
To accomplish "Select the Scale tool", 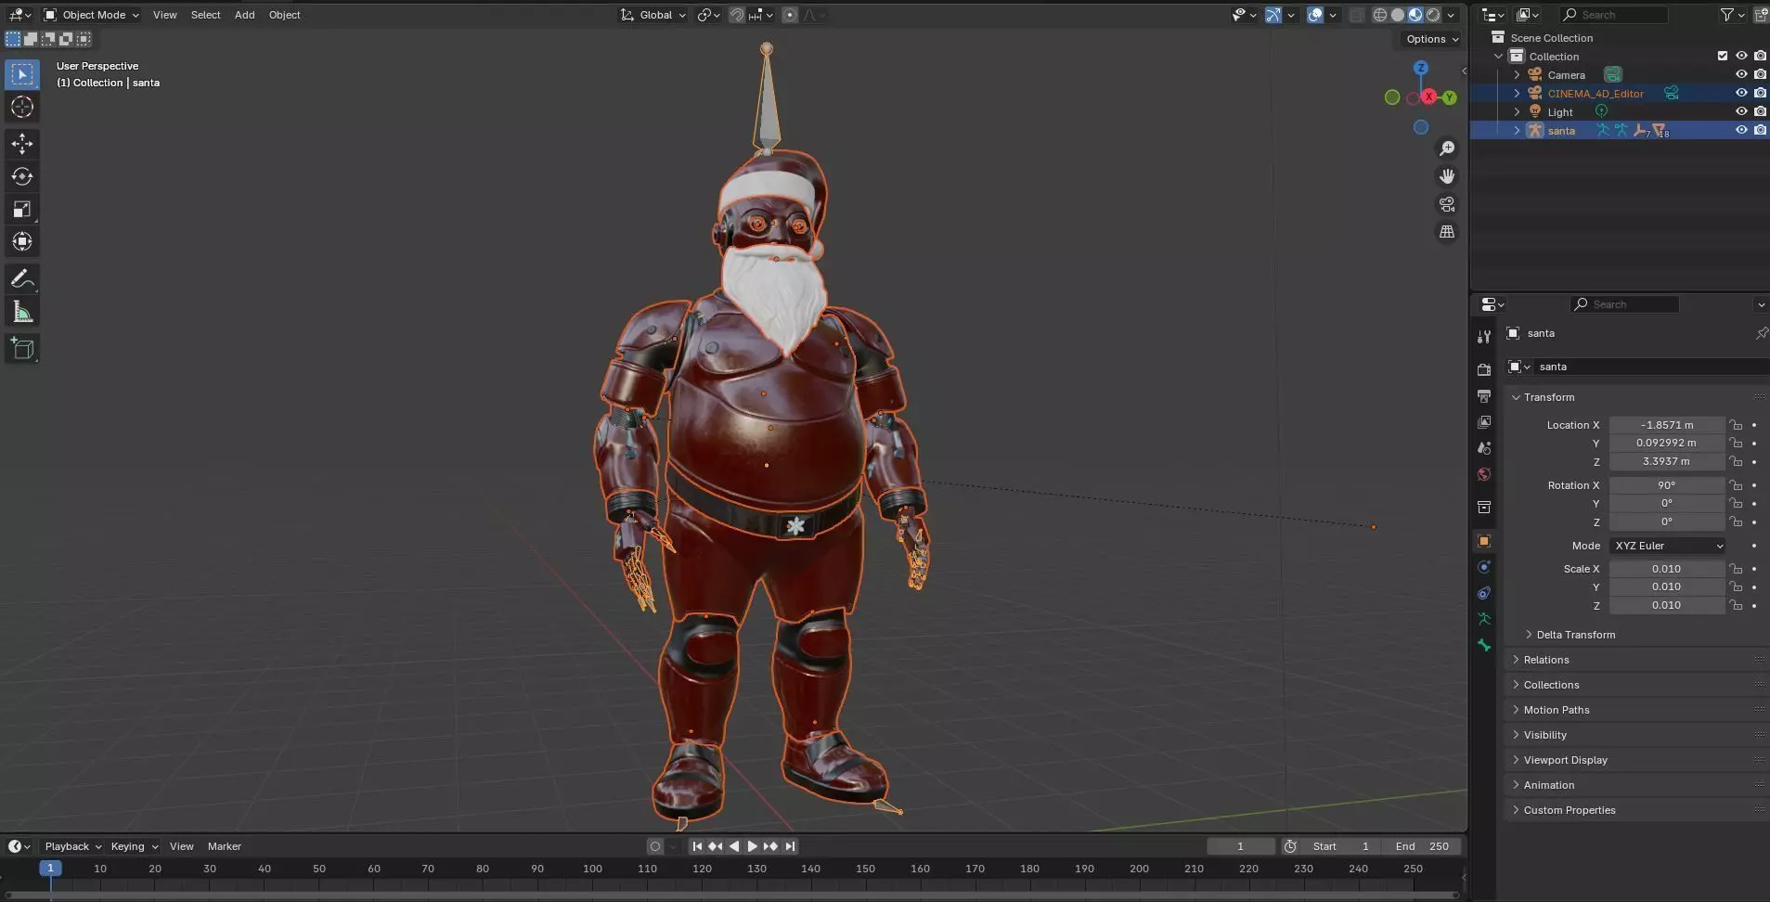I will pos(22,209).
